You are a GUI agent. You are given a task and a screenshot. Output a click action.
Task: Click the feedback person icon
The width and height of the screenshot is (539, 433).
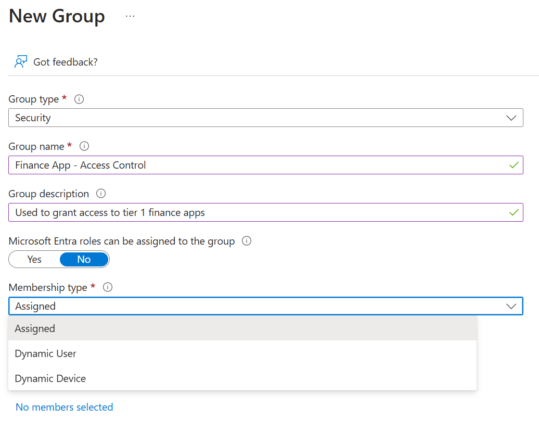click(x=20, y=61)
